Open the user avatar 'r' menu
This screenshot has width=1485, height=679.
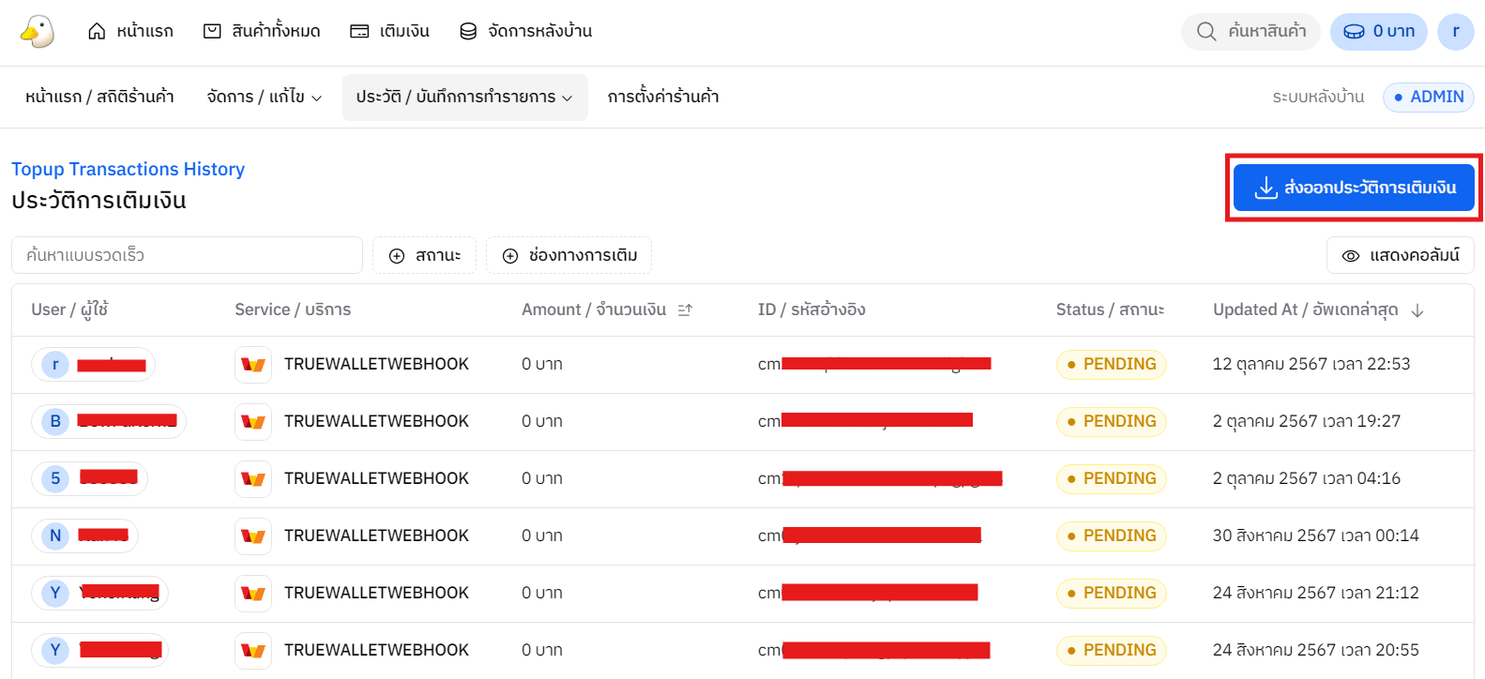tap(1455, 31)
